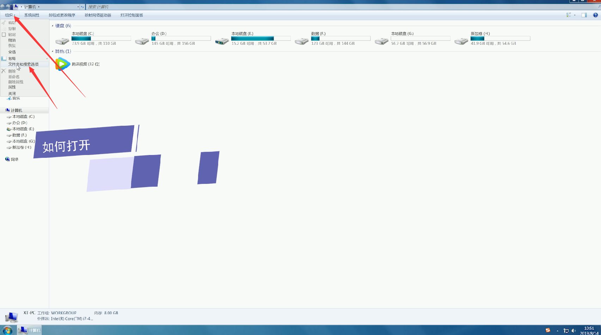Click the help question mark icon
601x335 pixels.
pyautogui.click(x=595, y=15)
